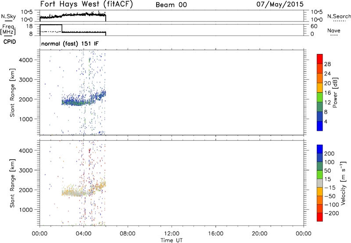This screenshot has height=243, width=351.
Task: Click the 'CPID' row label
Action: [x=10, y=42]
